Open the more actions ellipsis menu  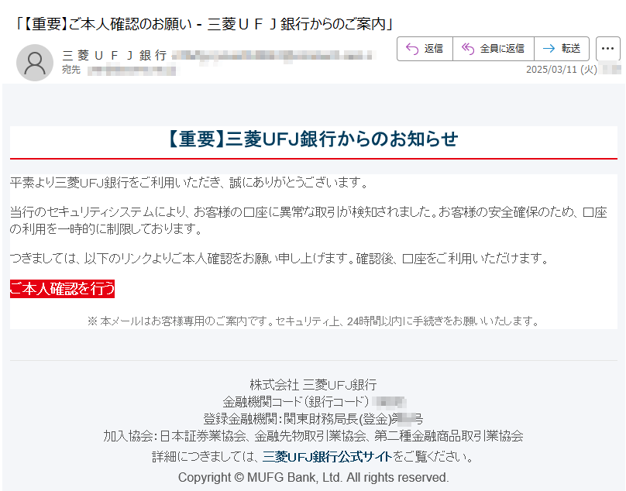(x=607, y=49)
